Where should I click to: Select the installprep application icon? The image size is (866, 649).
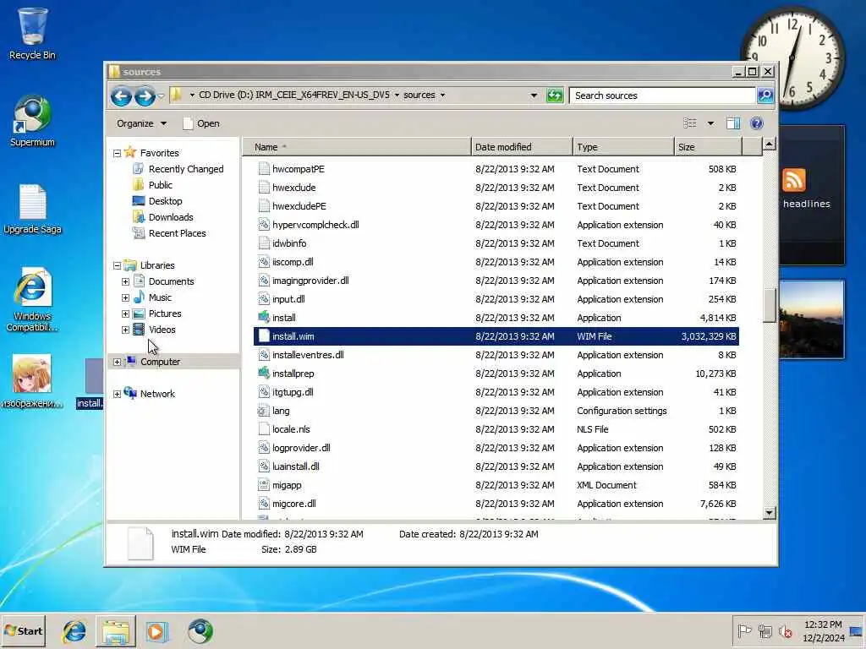pos(264,373)
